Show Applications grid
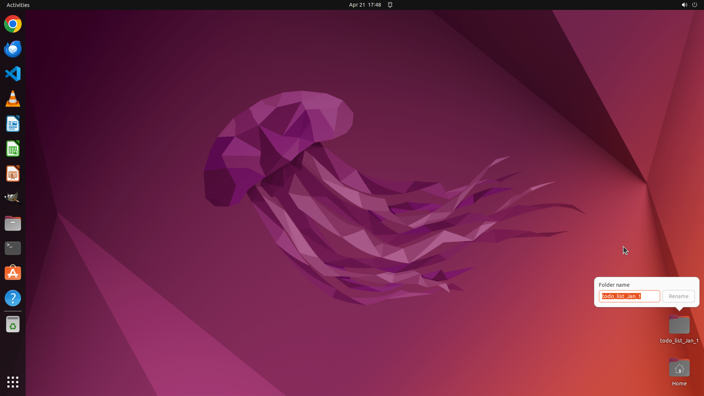The width and height of the screenshot is (704, 396). pyautogui.click(x=13, y=382)
